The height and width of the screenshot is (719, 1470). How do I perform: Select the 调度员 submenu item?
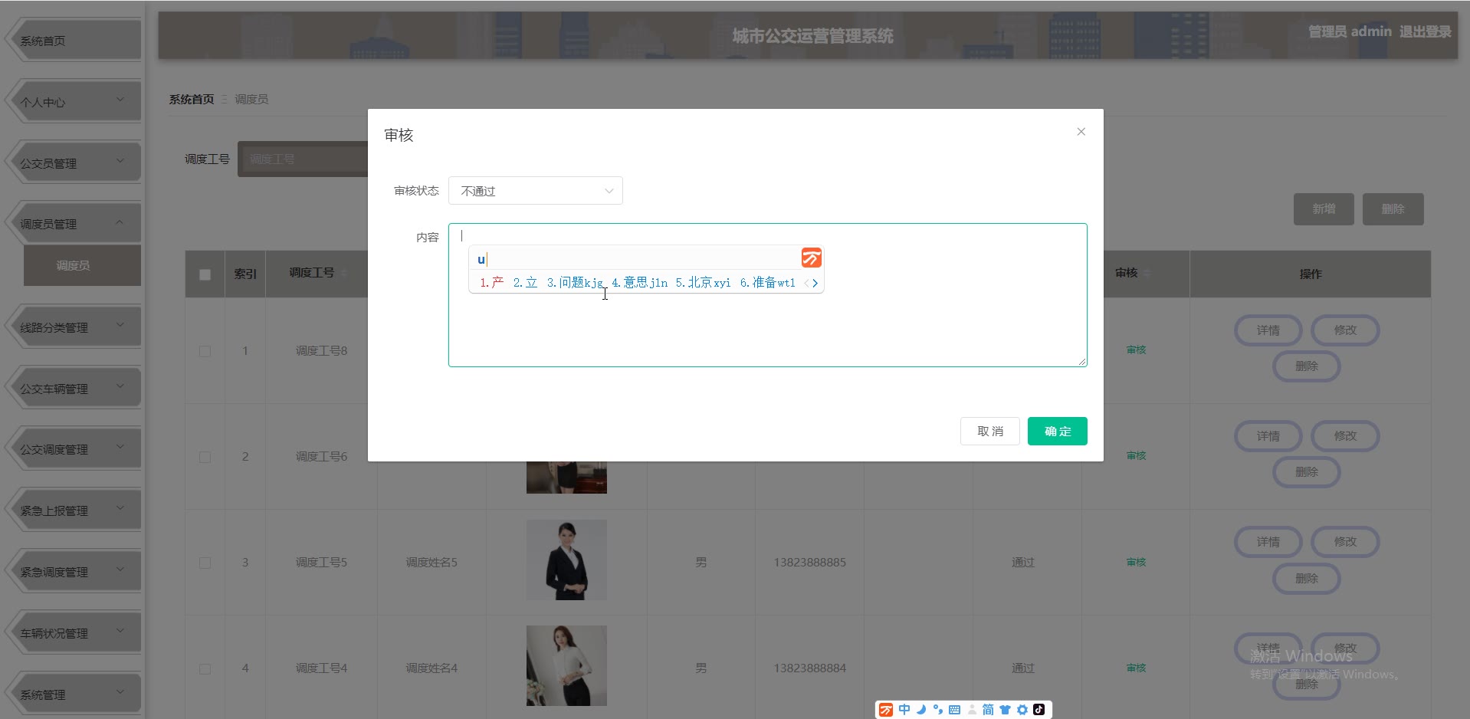click(x=82, y=265)
